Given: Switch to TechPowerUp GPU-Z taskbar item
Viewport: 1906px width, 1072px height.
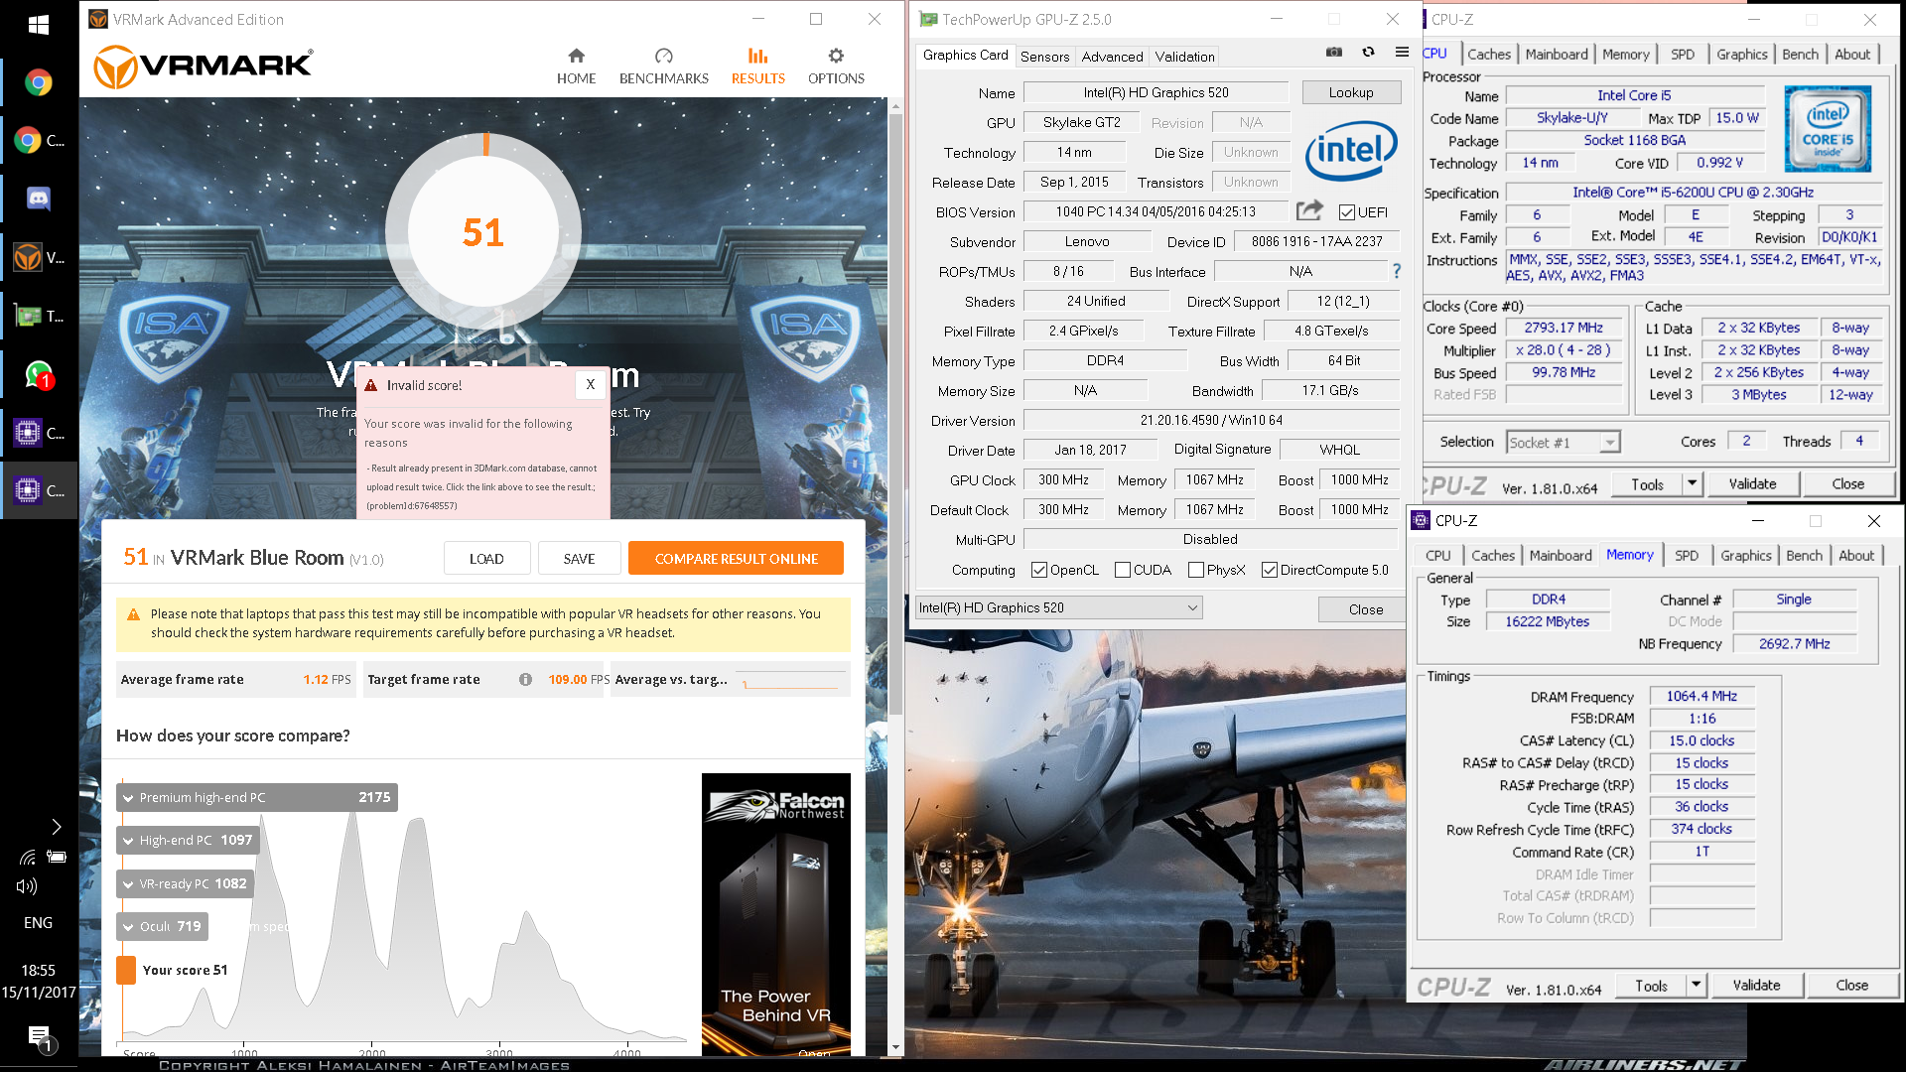Looking at the screenshot, I should [x=39, y=316].
